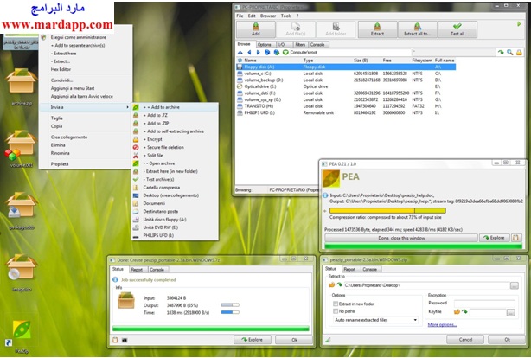The image size is (531, 358).
Task: Click the Extract to path field
Action: point(426,285)
